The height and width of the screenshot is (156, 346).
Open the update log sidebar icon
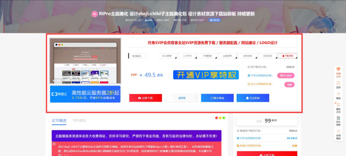click(338, 108)
